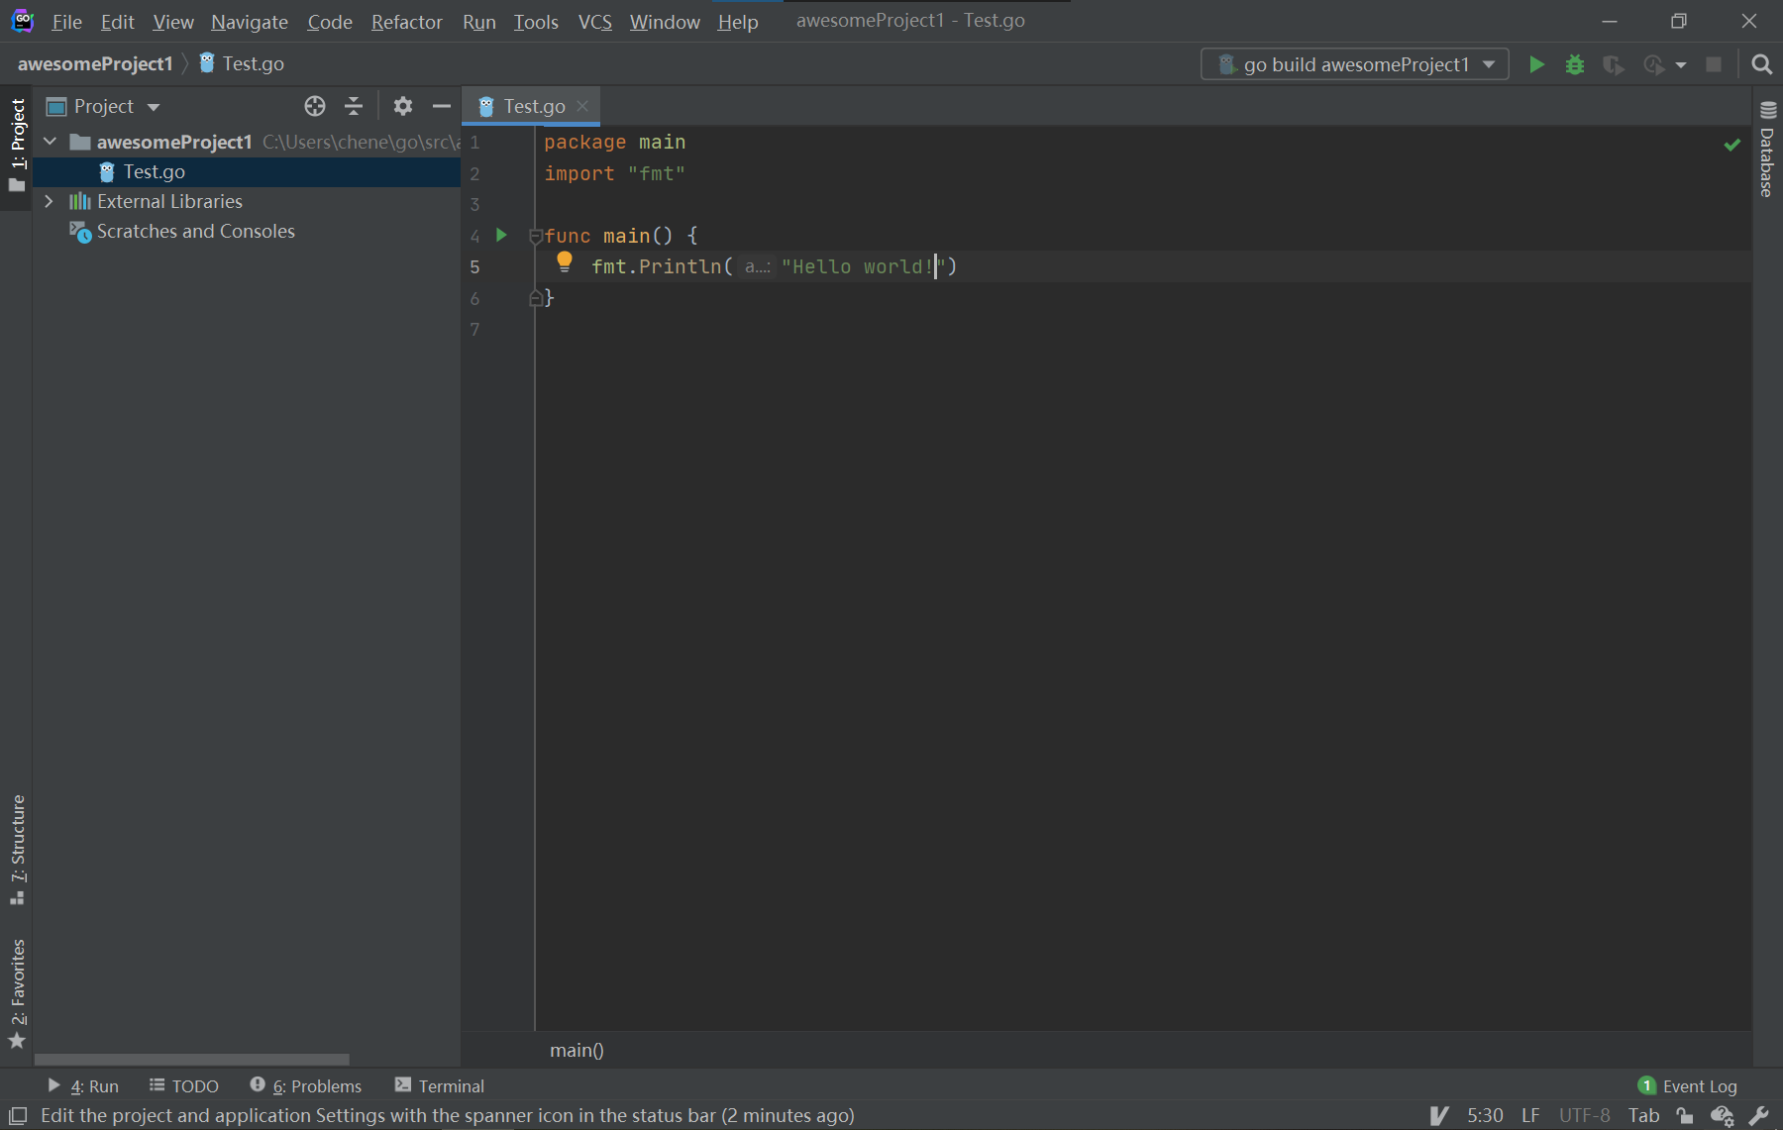Click the yellow intention lightbulb
Screen dimensions: 1783x1130
(x=565, y=261)
